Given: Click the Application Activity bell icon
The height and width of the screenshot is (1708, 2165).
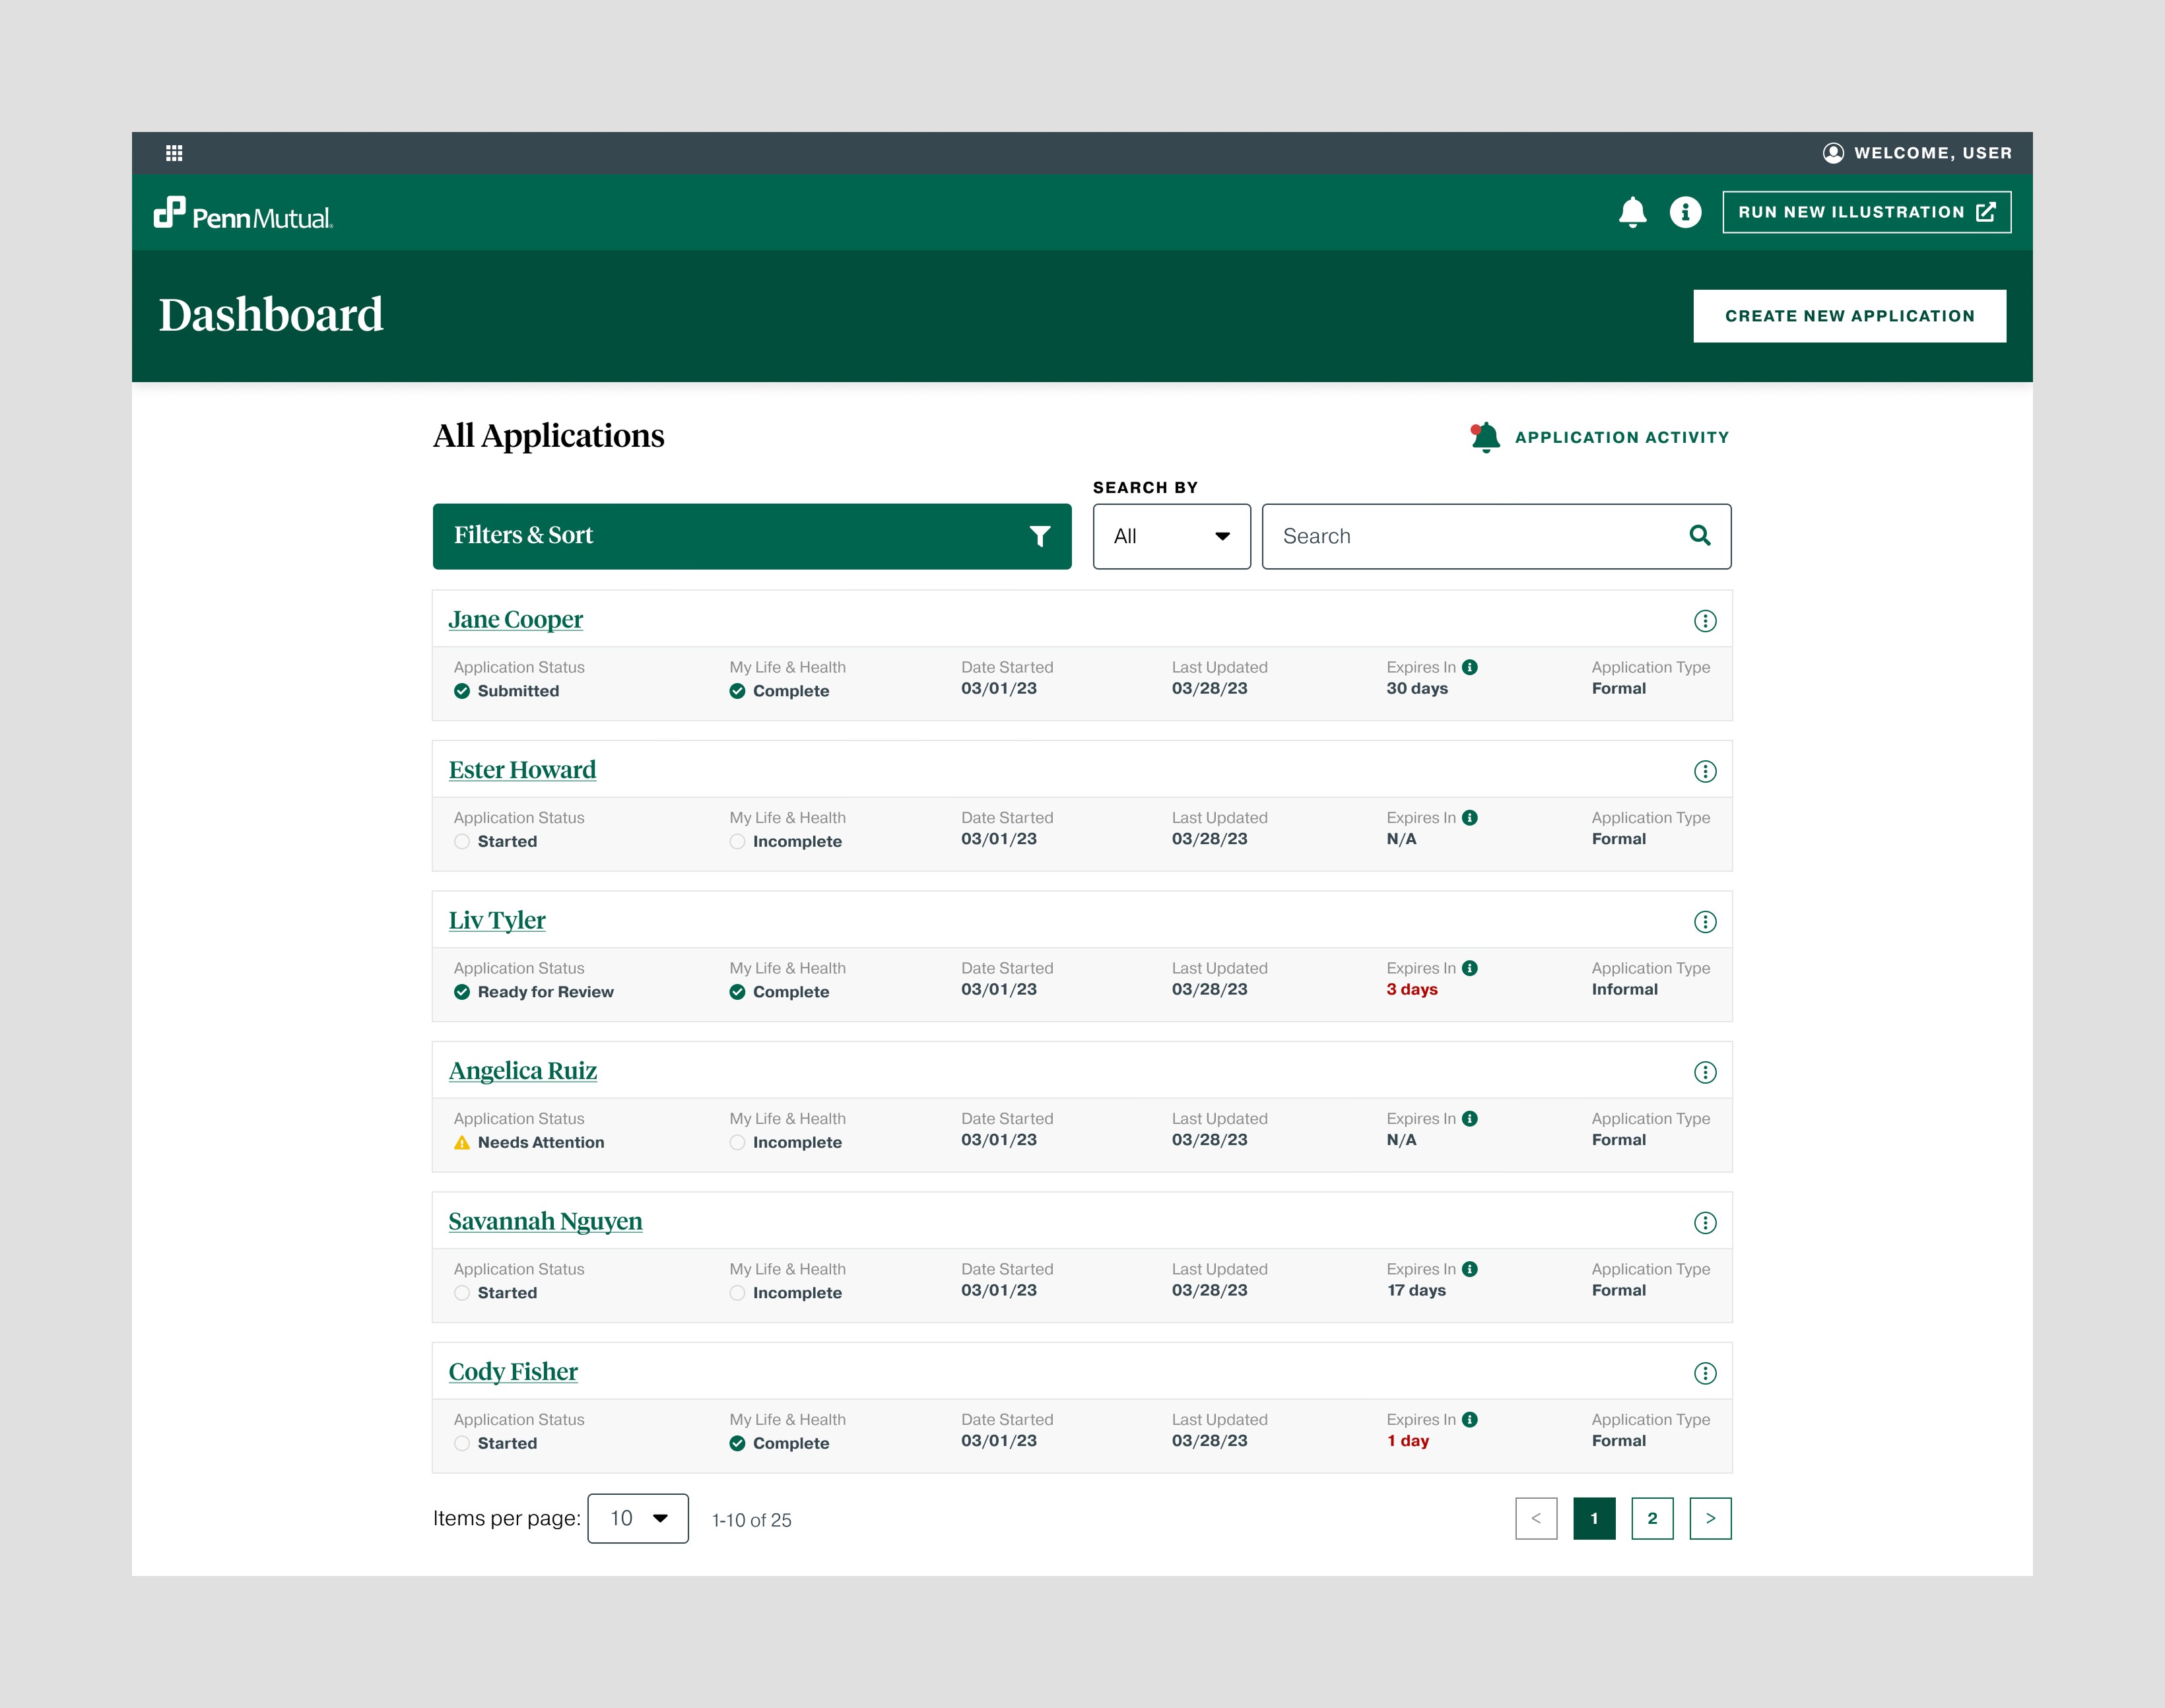Looking at the screenshot, I should coord(1485,437).
